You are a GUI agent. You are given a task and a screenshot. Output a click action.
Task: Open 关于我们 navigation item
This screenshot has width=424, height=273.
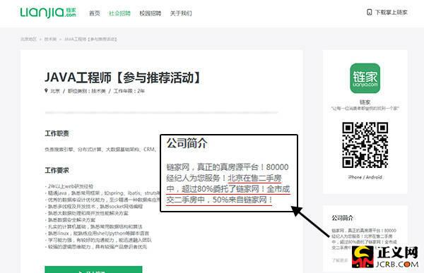click(181, 13)
